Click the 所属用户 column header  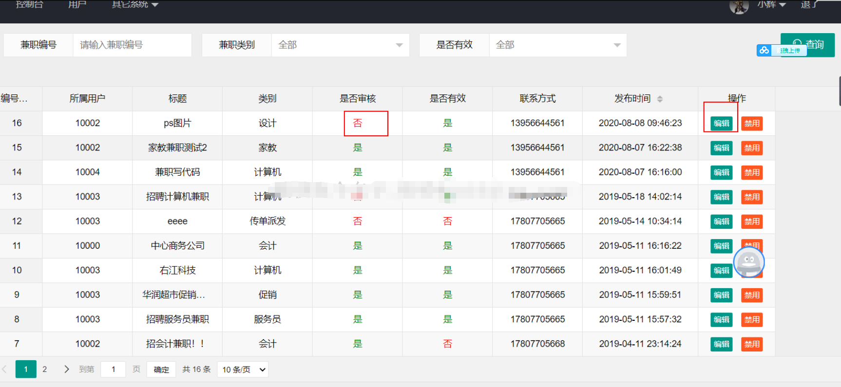(87, 99)
